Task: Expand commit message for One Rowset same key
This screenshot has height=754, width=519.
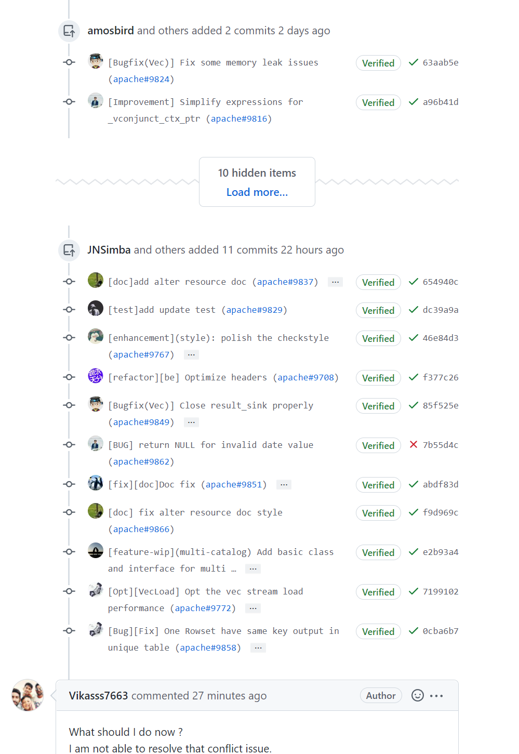Action: pyautogui.click(x=258, y=648)
